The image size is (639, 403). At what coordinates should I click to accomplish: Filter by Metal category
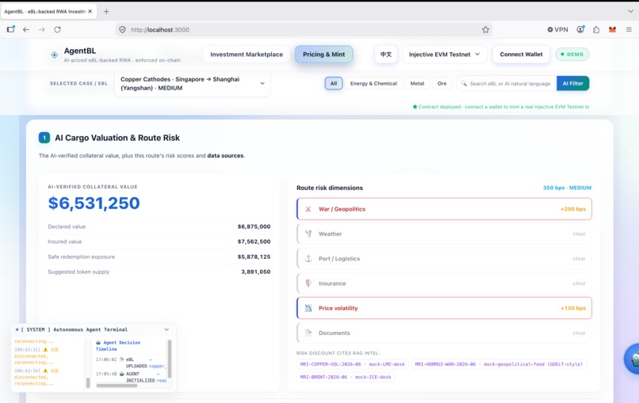[417, 83]
